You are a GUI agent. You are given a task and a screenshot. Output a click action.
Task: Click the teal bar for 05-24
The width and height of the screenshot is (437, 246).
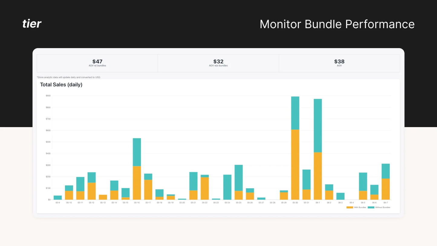[227, 187]
